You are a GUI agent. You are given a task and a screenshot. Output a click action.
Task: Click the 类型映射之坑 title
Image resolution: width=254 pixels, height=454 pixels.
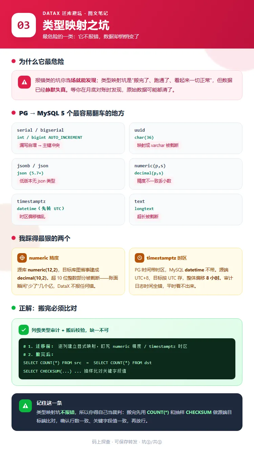pyautogui.click(x=76, y=25)
